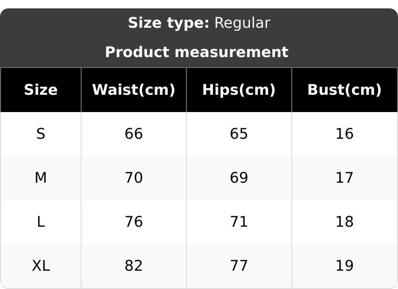Select the Bust(cm) column header

(344, 90)
